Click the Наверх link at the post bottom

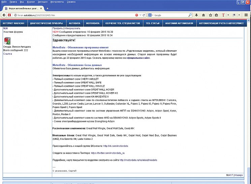[239, 175]
